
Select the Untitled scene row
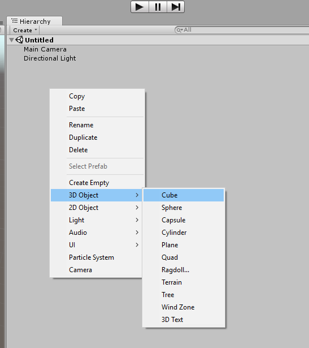click(x=158, y=40)
